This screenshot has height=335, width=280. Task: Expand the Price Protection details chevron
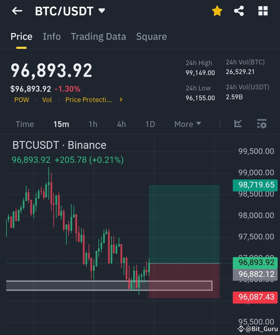click(121, 99)
